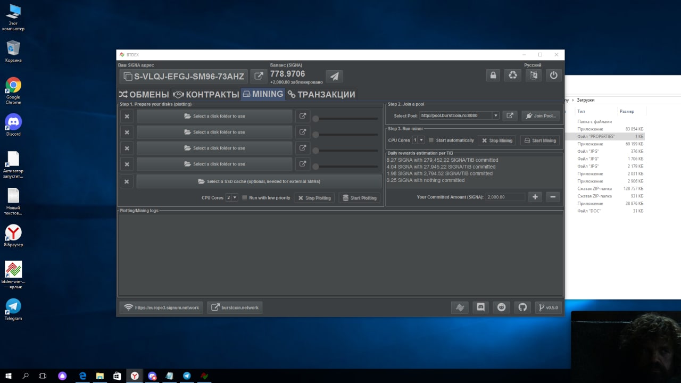This screenshot has height=383, width=681.
Task: Open Google Chrome desktop shortcut
Action: (x=13, y=91)
